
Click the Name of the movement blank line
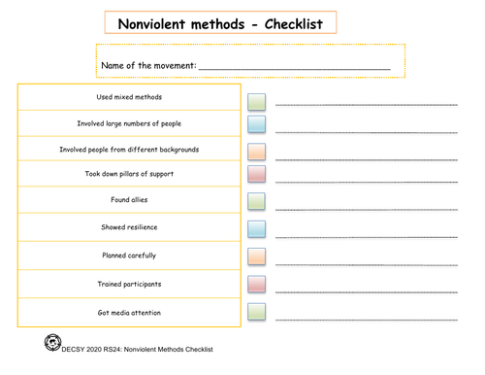(295, 69)
